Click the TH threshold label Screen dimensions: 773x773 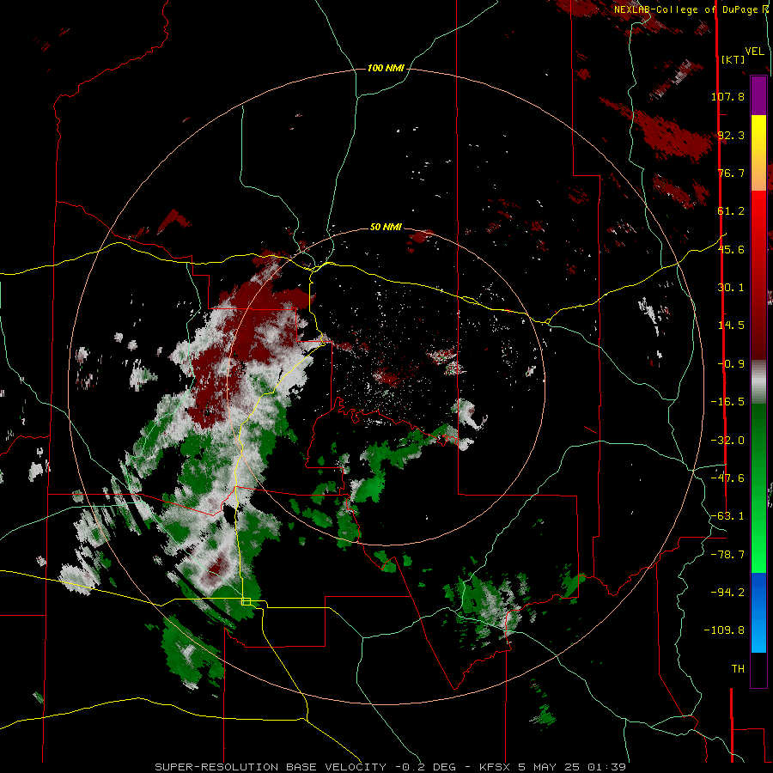pyautogui.click(x=738, y=669)
